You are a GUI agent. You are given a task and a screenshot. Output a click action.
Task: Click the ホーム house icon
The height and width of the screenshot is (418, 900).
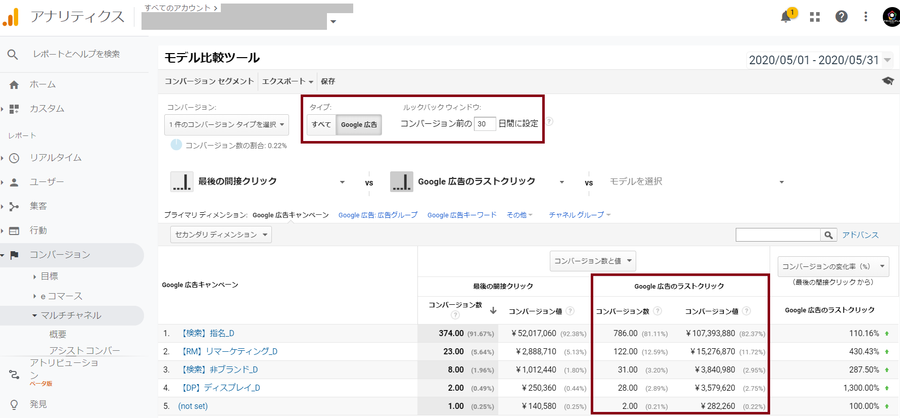[14, 85]
